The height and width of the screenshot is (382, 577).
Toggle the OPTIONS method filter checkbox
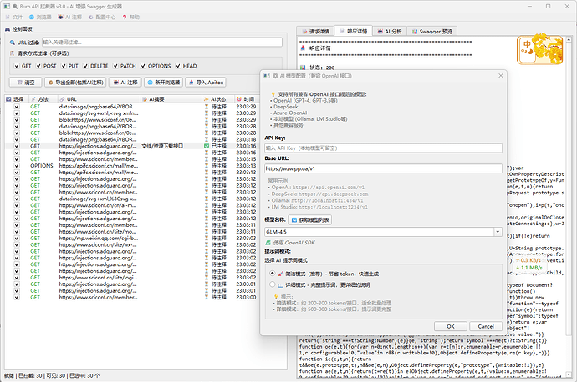(x=143, y=66)
